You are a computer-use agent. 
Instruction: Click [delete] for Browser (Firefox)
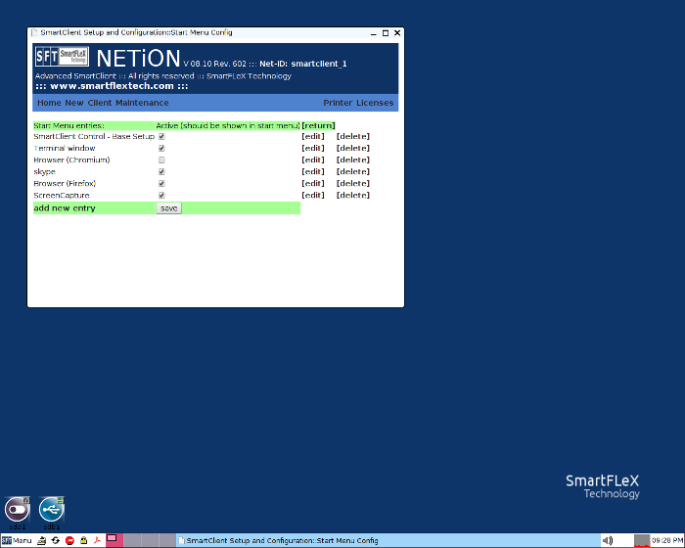[x=353, y=184]
